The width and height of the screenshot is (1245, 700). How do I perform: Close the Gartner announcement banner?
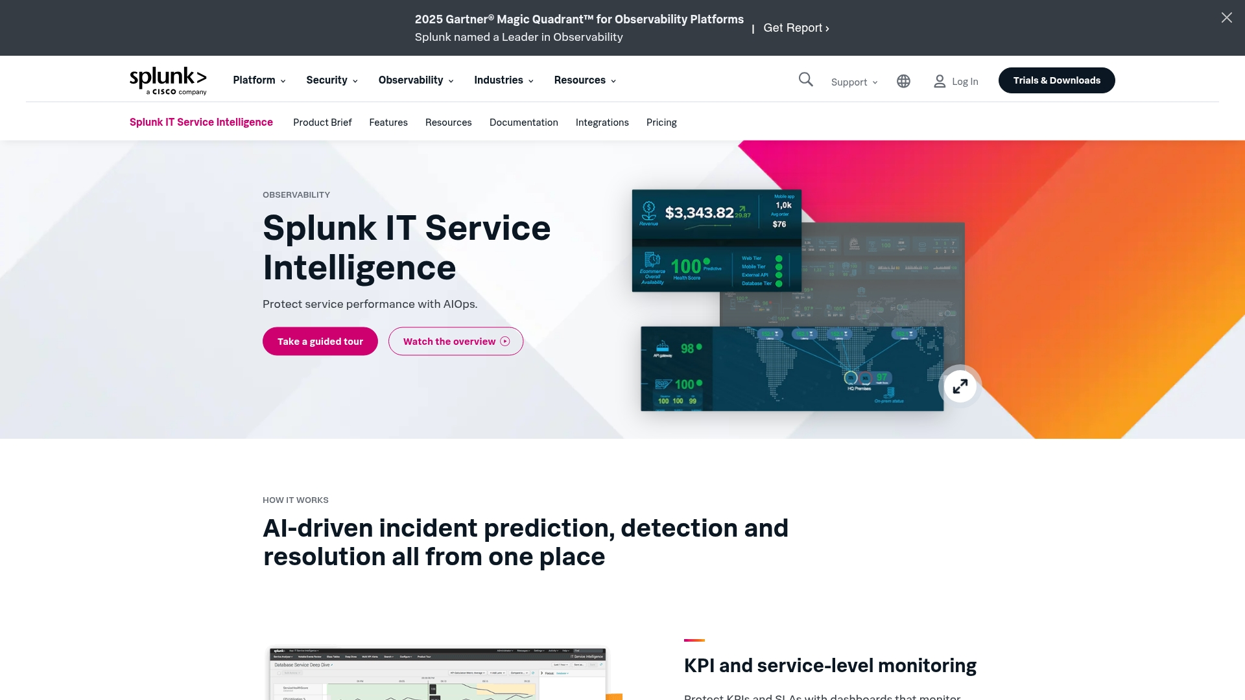coord(1226,18)
